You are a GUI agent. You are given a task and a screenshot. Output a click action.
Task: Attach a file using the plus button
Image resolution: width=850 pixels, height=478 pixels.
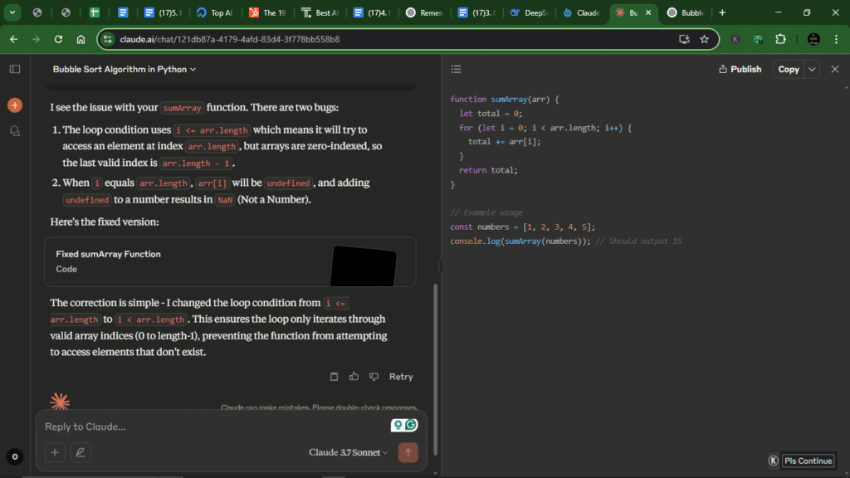54,452
